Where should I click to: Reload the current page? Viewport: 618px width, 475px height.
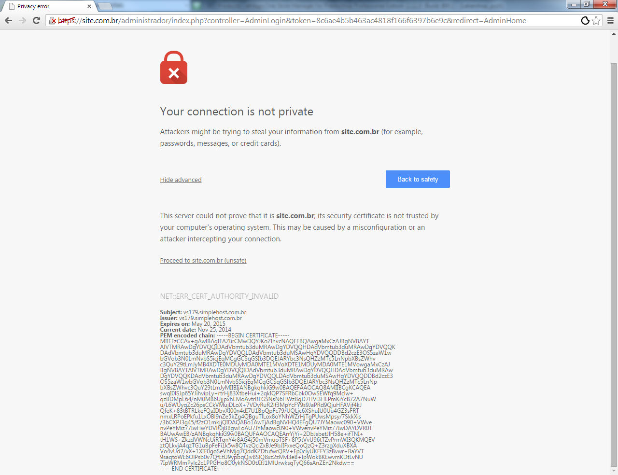(36, 20)
